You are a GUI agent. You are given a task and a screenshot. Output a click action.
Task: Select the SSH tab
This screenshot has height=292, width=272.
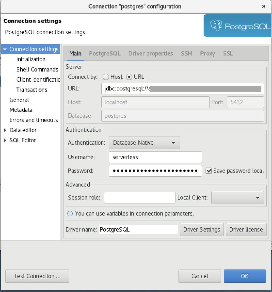pyautogui.click(x=186, y=53)
